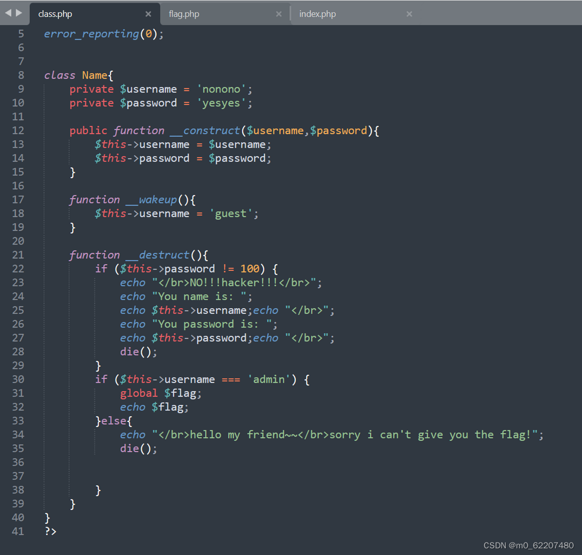
Task: Click line number 5 in the gutter
Action: (x=21, y=34)
